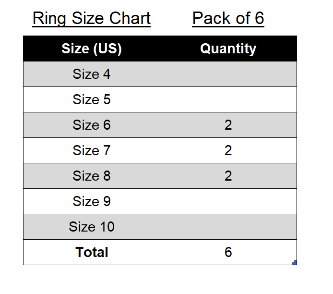Click the "Pack of 6" underlined heading
Viewport: 333px width, 294px height.
(228, 18)
